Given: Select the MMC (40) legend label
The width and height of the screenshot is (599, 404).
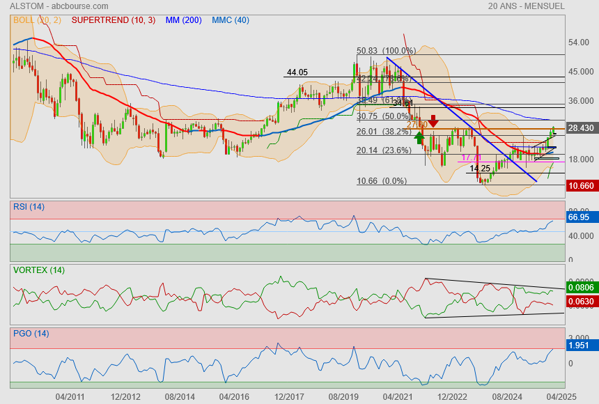Looking at the screenshot, I should point(230,20).
